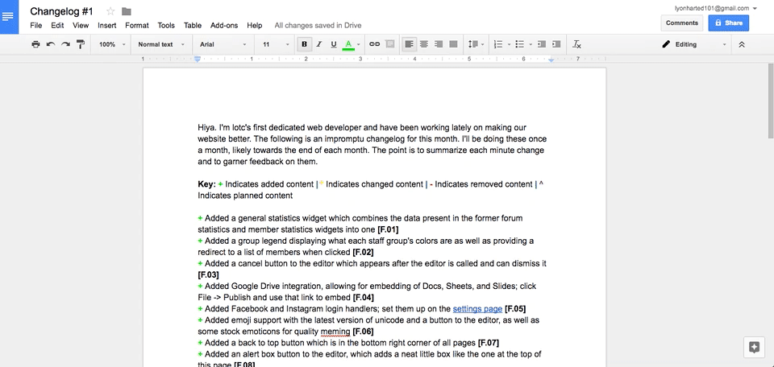Image resolution: width=774 pixels, height=367 pixels.
Task: Click the Changelog #1 document title
Action: (62, 11)
